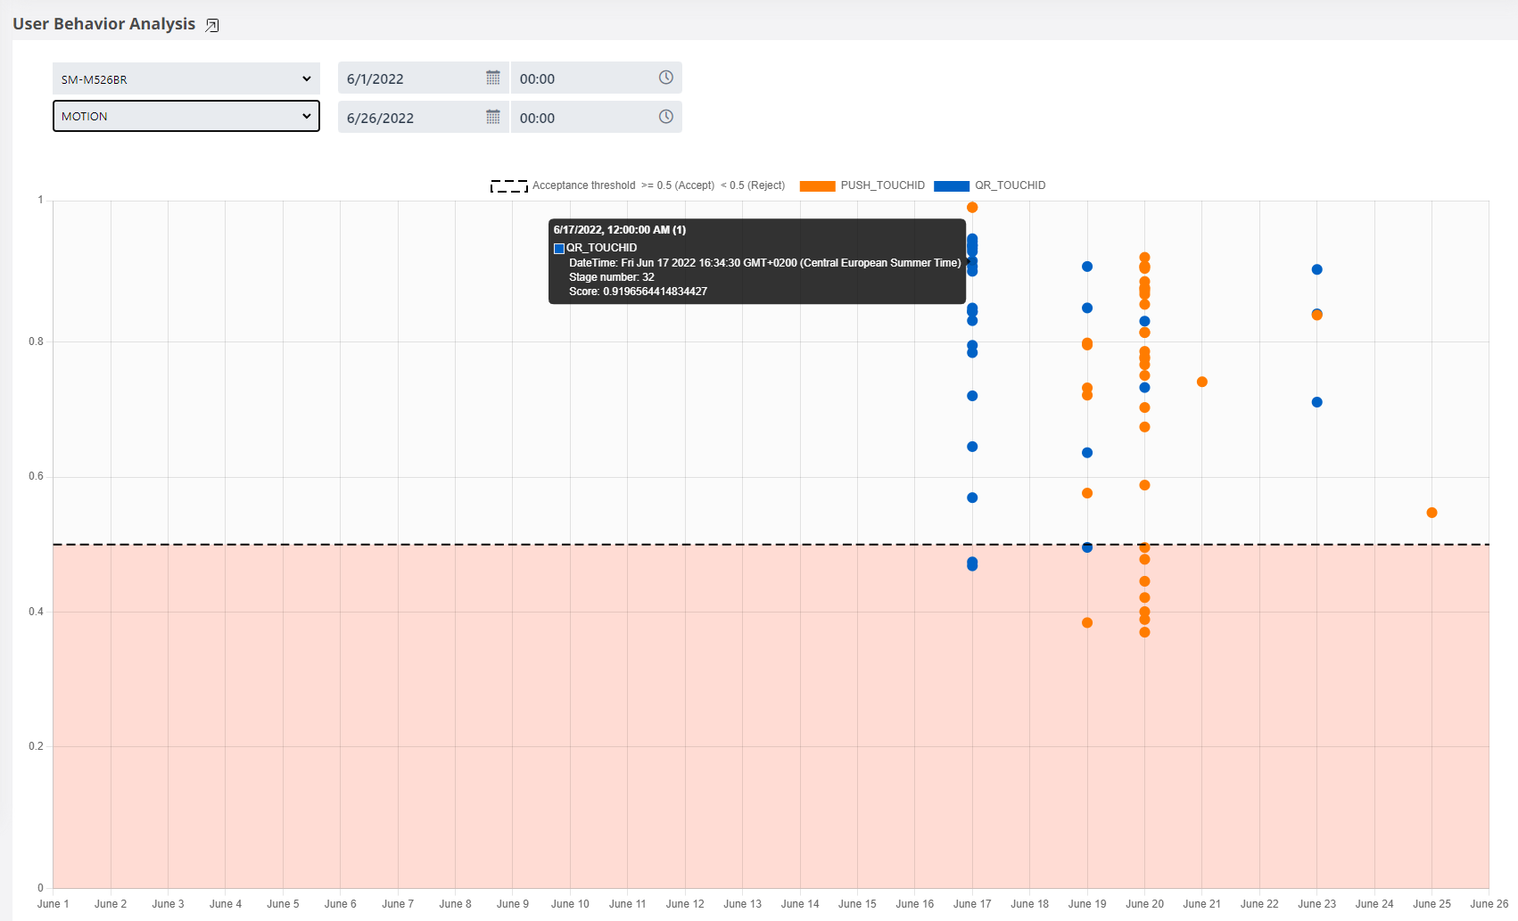Screen dimensions: 1518x921
Task: Click the User Behavior Analysis heading
Action: (x=103, y=24)
